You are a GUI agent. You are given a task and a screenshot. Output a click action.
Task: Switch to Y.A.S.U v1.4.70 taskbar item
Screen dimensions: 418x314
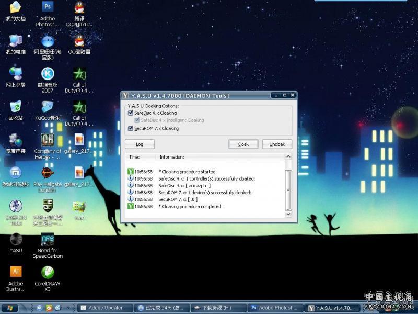point(332,308)
